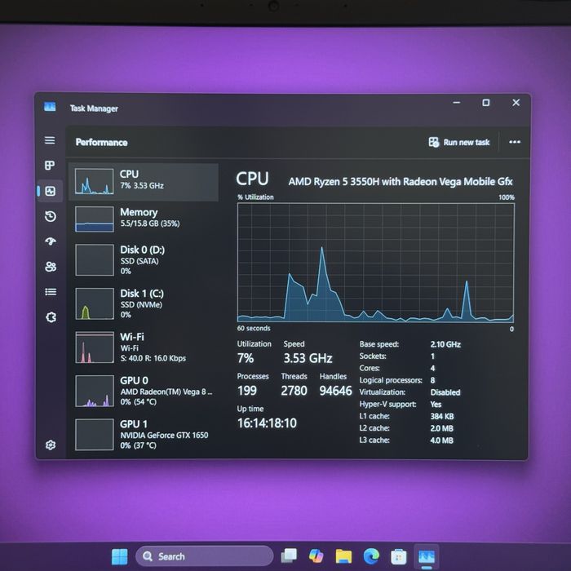
Task: Click the Logical processors value 8
Action: (x=432, y=380)
